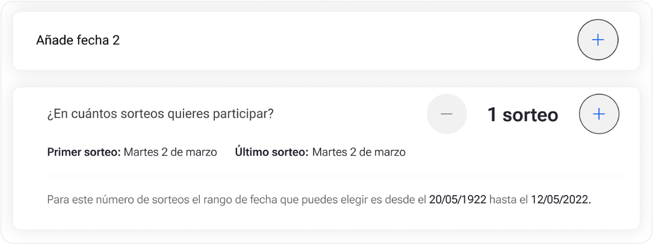Screen dimensions: 653x245
Task: Click the "¿En cuántos sorteos quieres participar?" question
Action: 160,113
